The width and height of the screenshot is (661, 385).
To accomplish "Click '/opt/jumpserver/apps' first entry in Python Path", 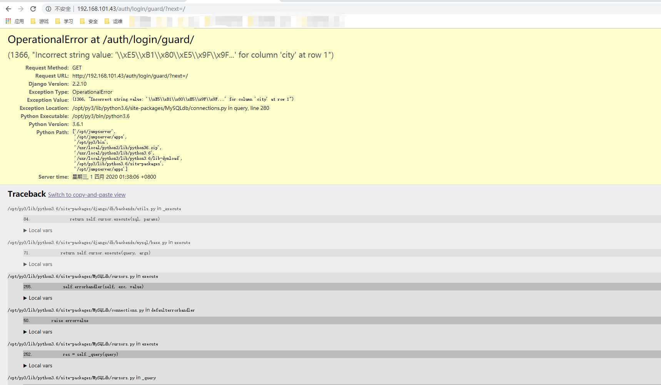I will (x=100, y=137).
